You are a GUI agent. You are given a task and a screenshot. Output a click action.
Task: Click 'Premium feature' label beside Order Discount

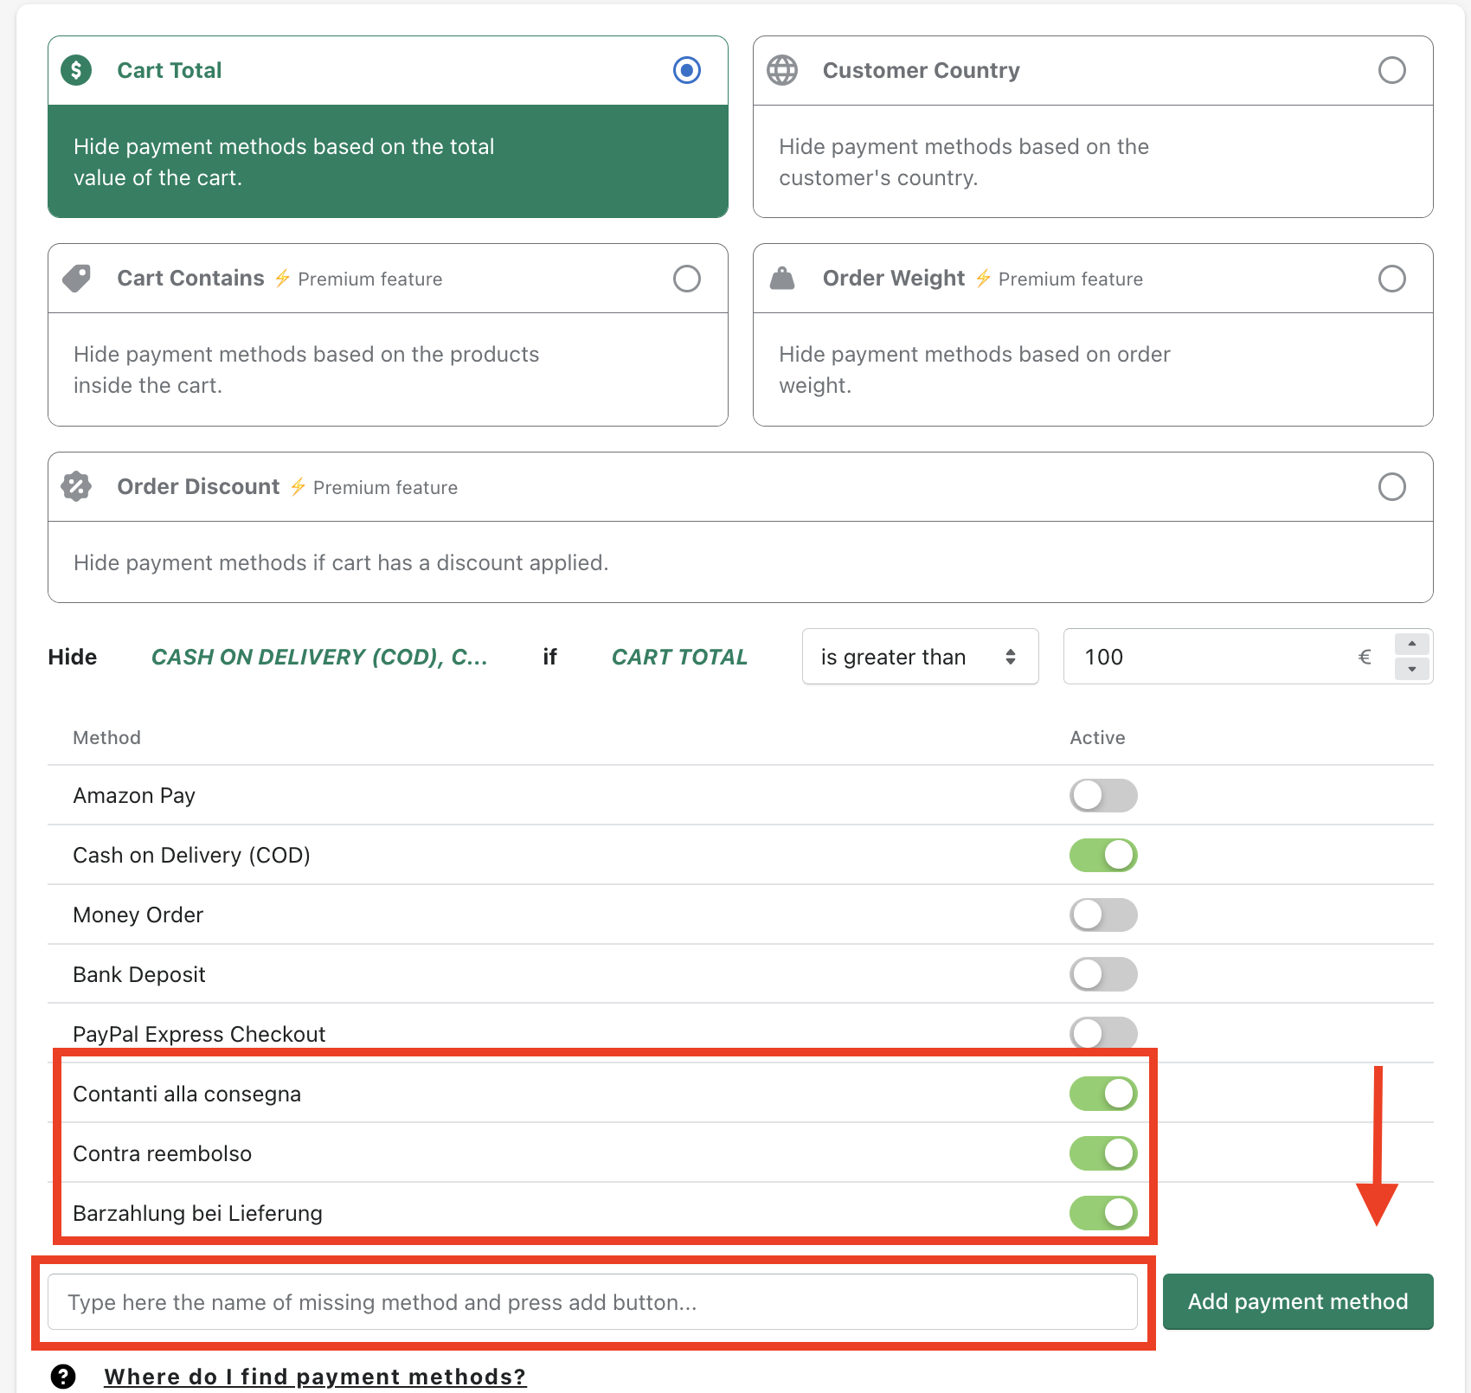coord(385,487)
